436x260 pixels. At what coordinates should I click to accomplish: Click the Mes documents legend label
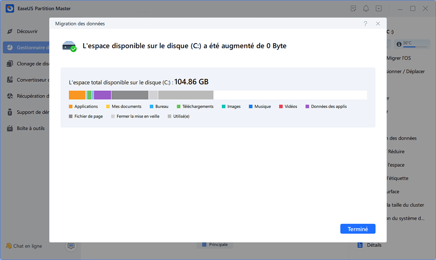[126, 106]
